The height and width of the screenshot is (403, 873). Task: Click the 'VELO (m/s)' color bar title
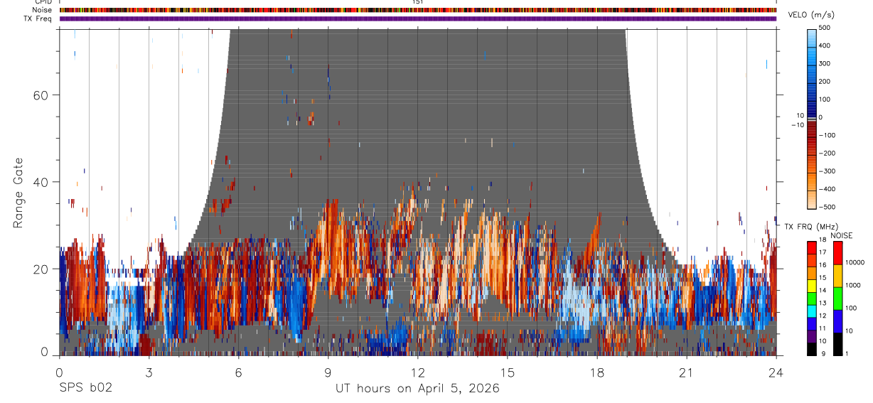[811, 15]
